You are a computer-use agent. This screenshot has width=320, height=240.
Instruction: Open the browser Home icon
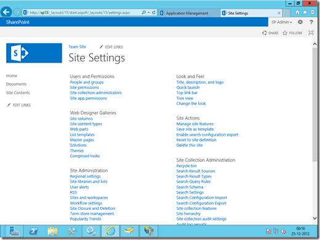coord(297,12)
